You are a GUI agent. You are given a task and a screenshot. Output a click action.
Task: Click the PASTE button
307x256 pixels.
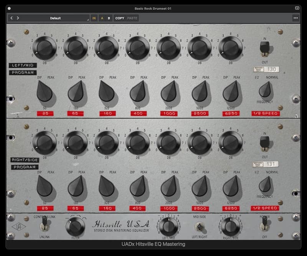(132, 18)
